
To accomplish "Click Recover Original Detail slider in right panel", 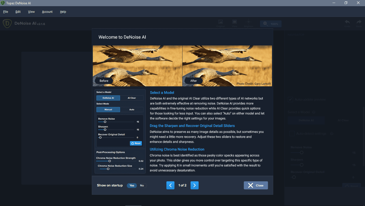I will click(320, 177).
